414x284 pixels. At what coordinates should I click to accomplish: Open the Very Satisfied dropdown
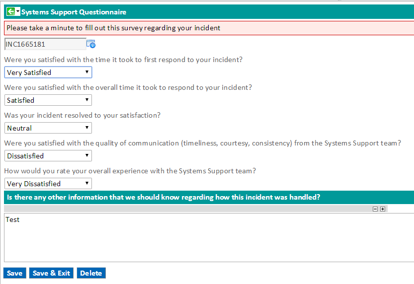tap(48, 72)
